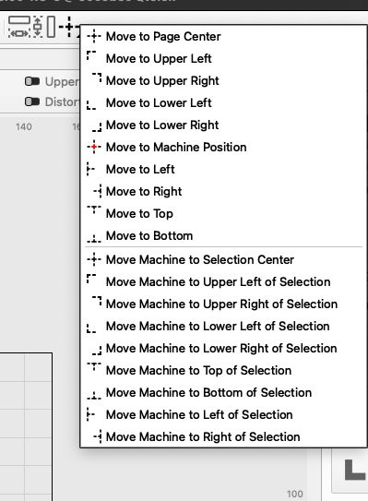The height and width of the screenshot is (501, 368).
Task: Click the tall rectangle toolbar icon
Action: tap(51, 27)
